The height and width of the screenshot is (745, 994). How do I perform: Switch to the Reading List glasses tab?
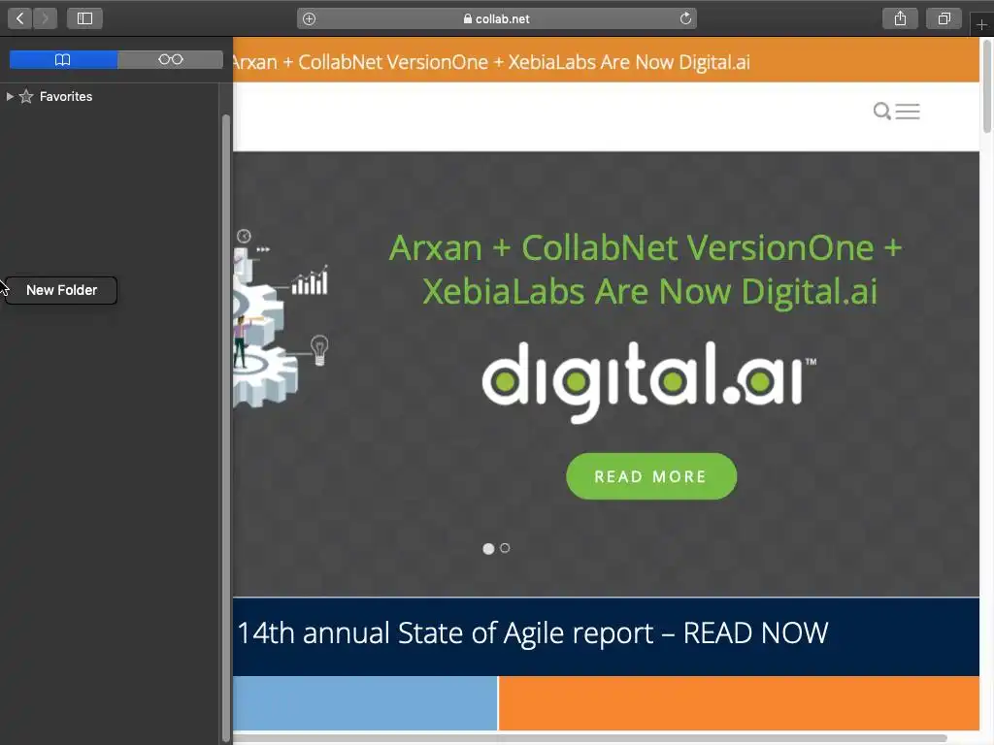[x=171, y=59]
